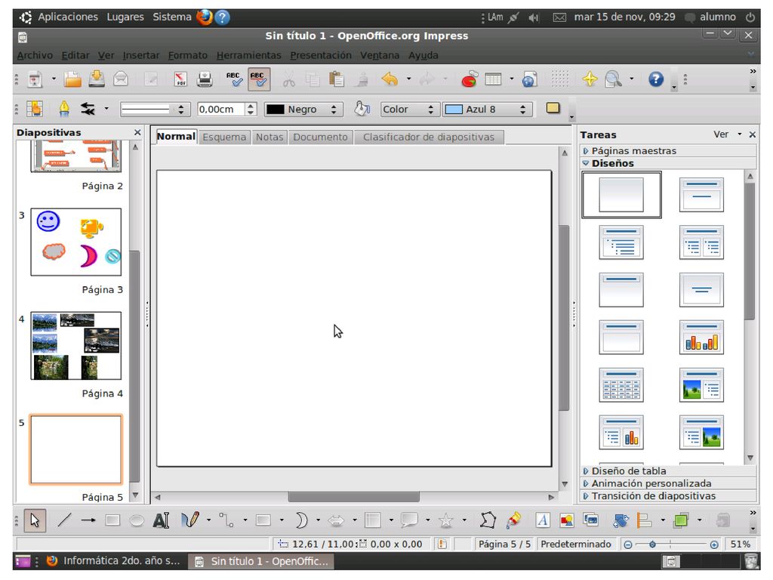Switch to Informática 2do. año taskbar window
The width and height of the screenshot is (773, 580).
[x=113, y=561]
